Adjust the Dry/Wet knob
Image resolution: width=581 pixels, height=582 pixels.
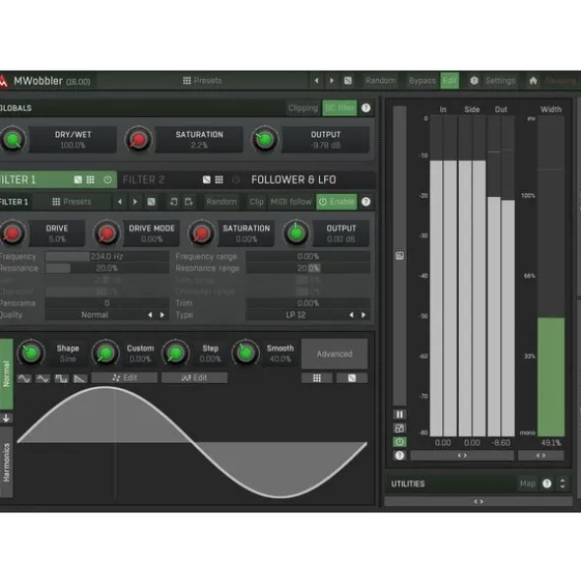click(13, 140)
